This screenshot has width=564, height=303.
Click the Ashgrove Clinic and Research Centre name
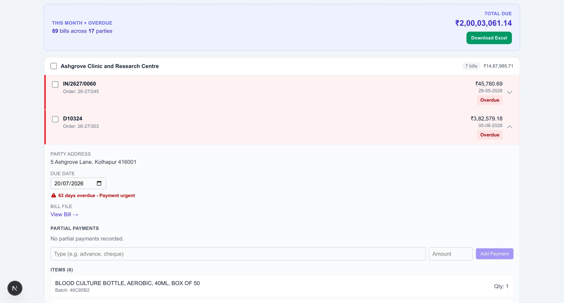(x=110, y=66)
